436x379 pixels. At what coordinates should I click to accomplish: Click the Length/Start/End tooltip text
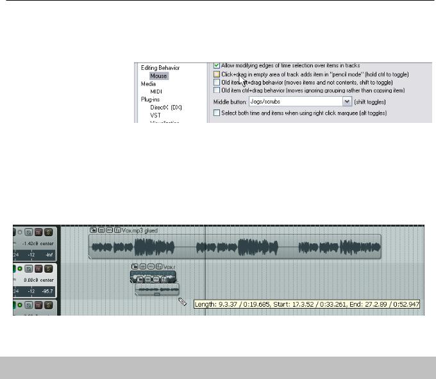pyautogui.click(x=306, y=304)
